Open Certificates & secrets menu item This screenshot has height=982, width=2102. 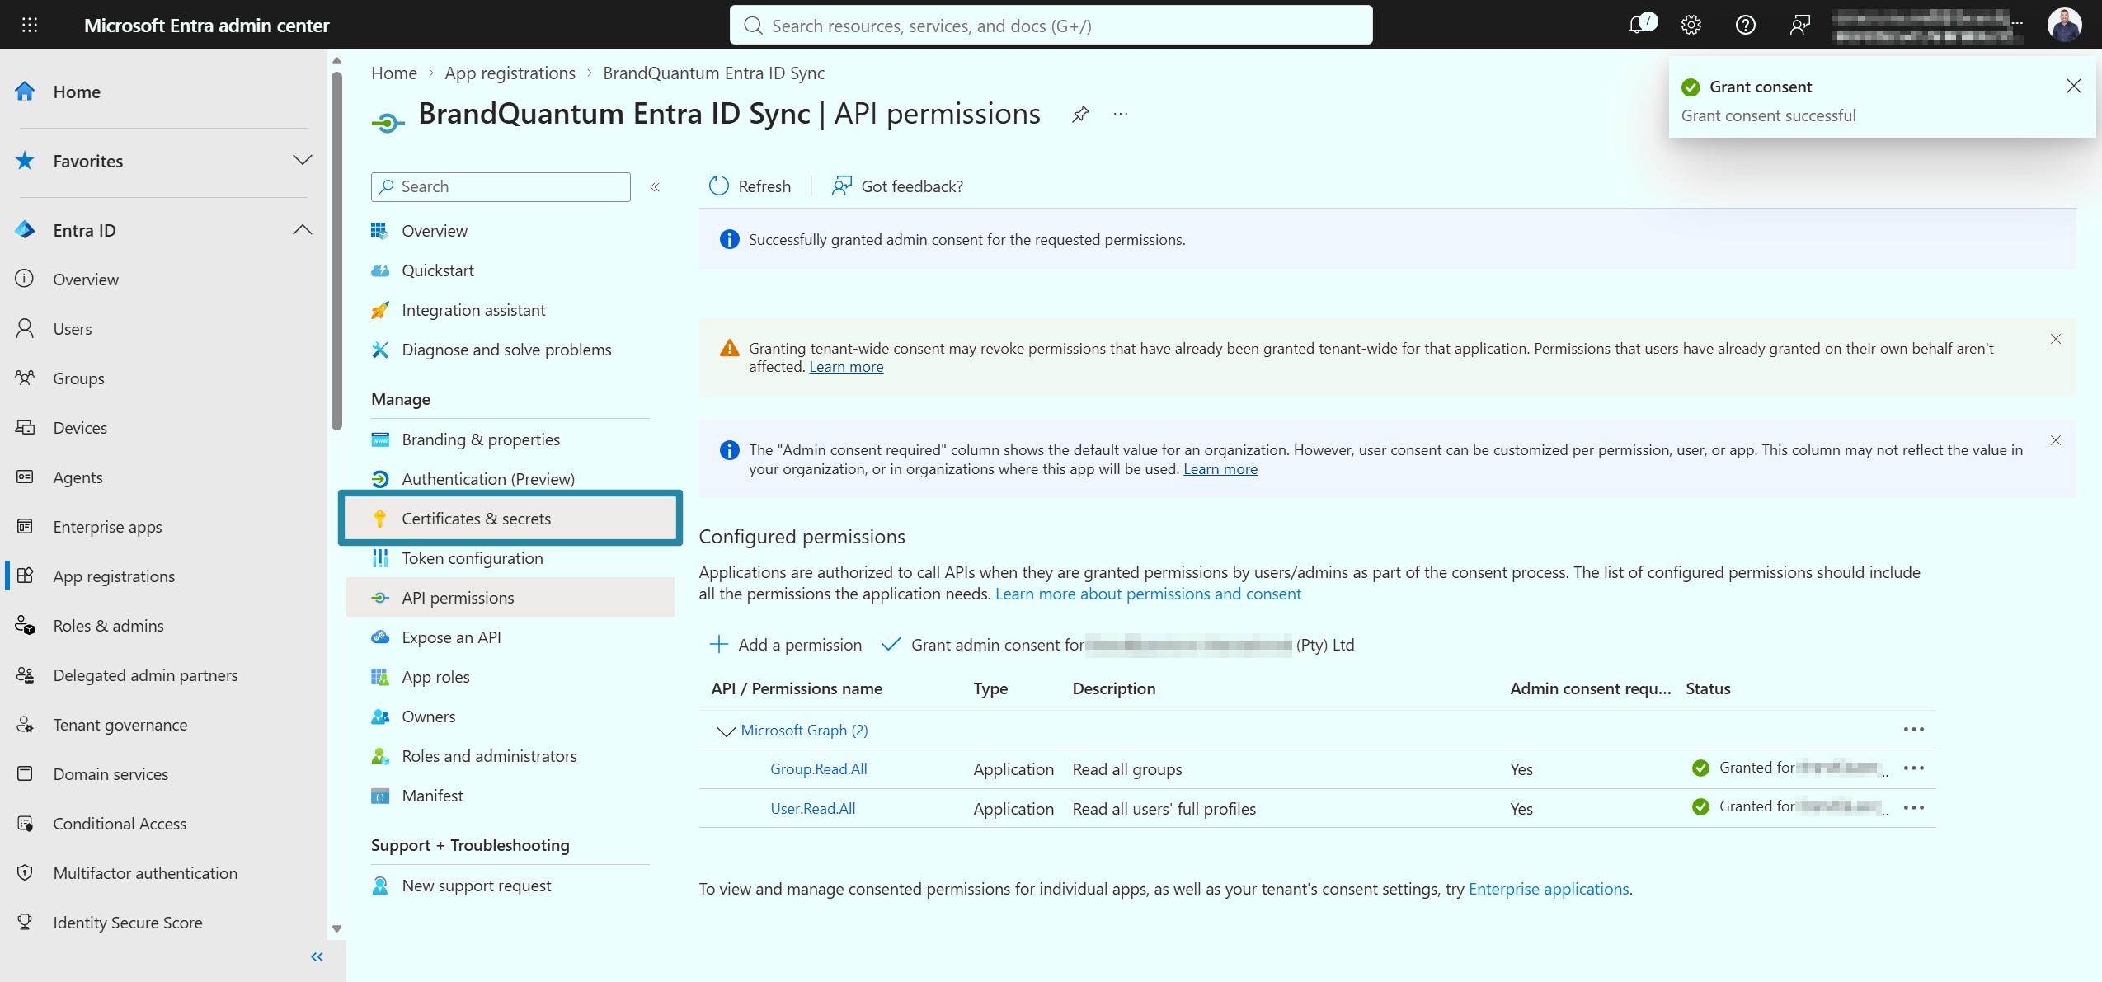pos(510,519)
